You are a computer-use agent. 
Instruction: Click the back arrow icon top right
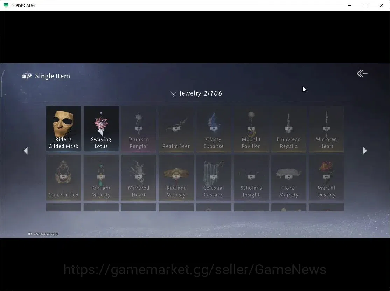[362, 74]
